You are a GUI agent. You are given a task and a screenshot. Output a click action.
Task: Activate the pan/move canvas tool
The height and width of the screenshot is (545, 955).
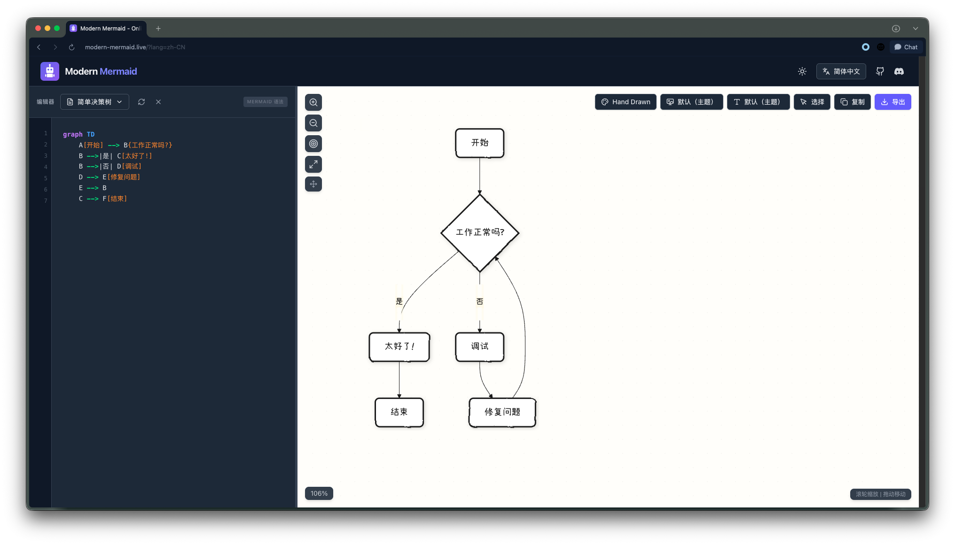(313, 184)
